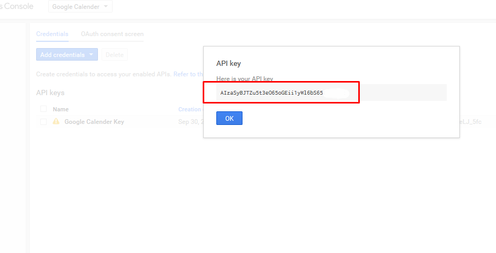Image resolution: width=496 pixels, height=253 pixels.
Task: Click the partially hidden key ending in LJ_5fc
Action: (470, 122)
